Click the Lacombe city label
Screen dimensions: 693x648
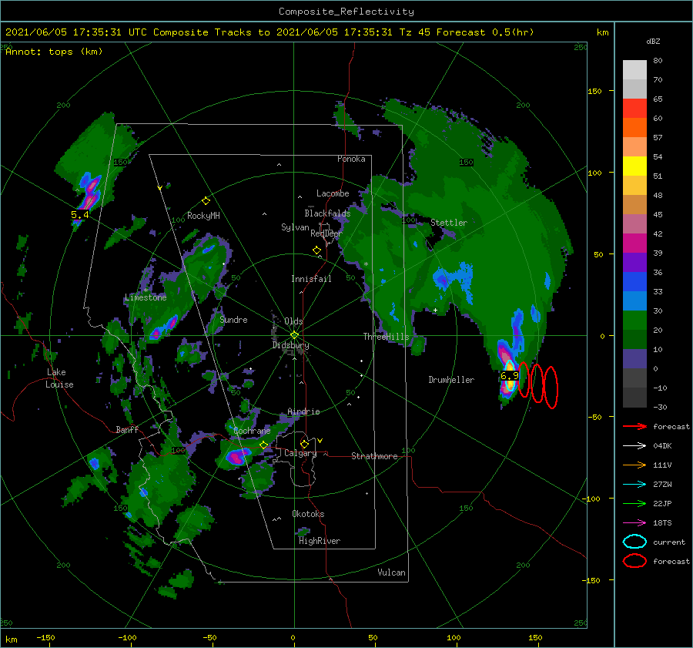click(333, 193)
